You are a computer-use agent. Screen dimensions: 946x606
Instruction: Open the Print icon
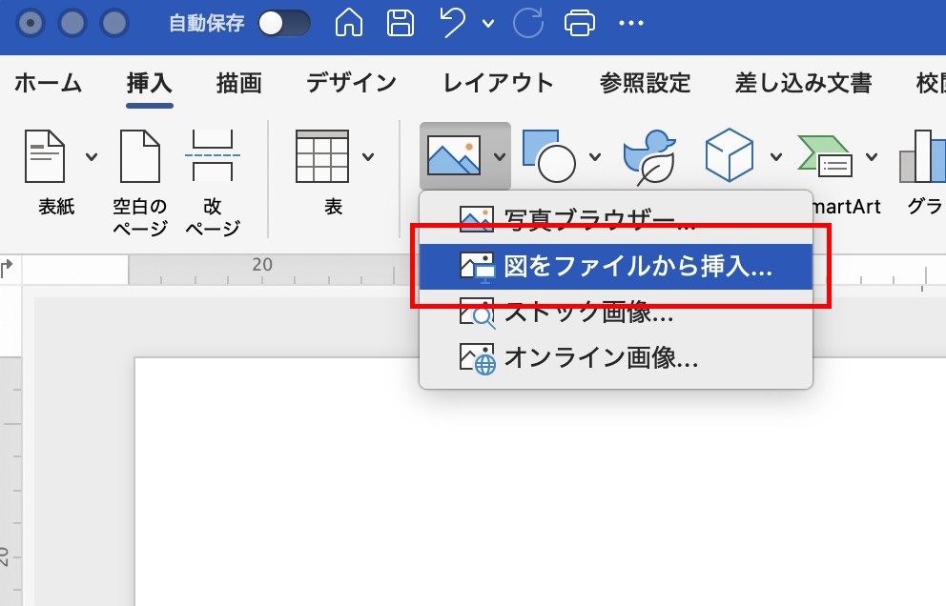tap(581, 23)
